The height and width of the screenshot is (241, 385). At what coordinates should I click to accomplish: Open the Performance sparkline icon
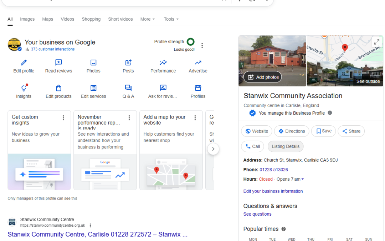(163, 63)
